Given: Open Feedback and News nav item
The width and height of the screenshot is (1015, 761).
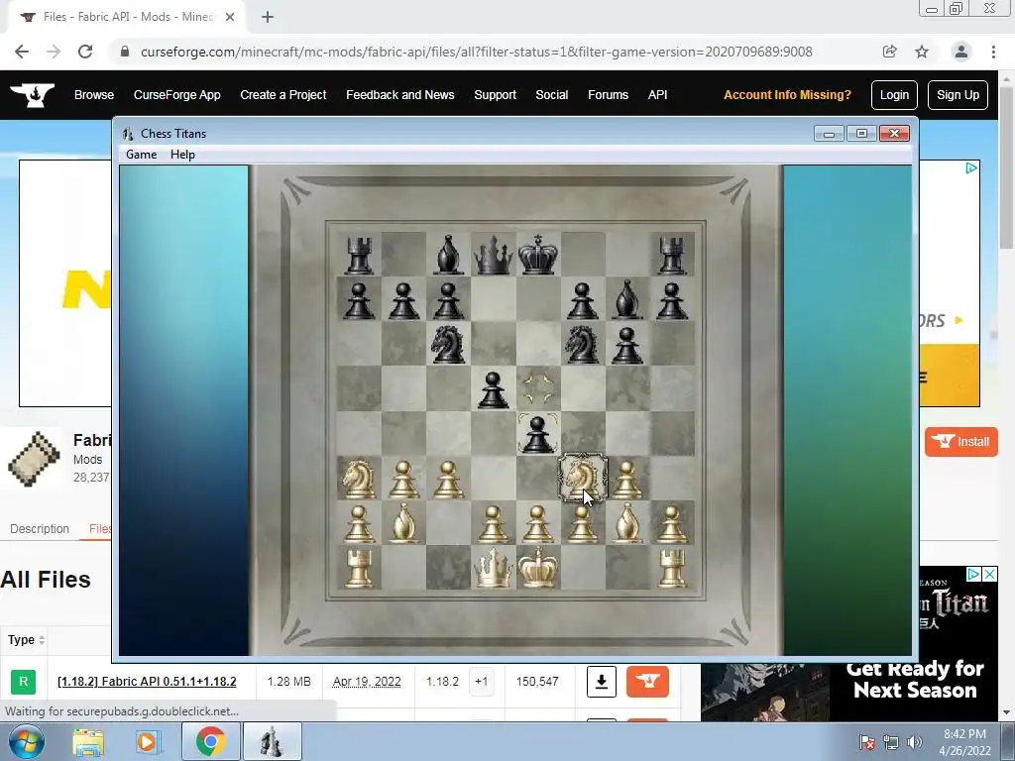Looking at the screenshot, I should click(400, 94).
